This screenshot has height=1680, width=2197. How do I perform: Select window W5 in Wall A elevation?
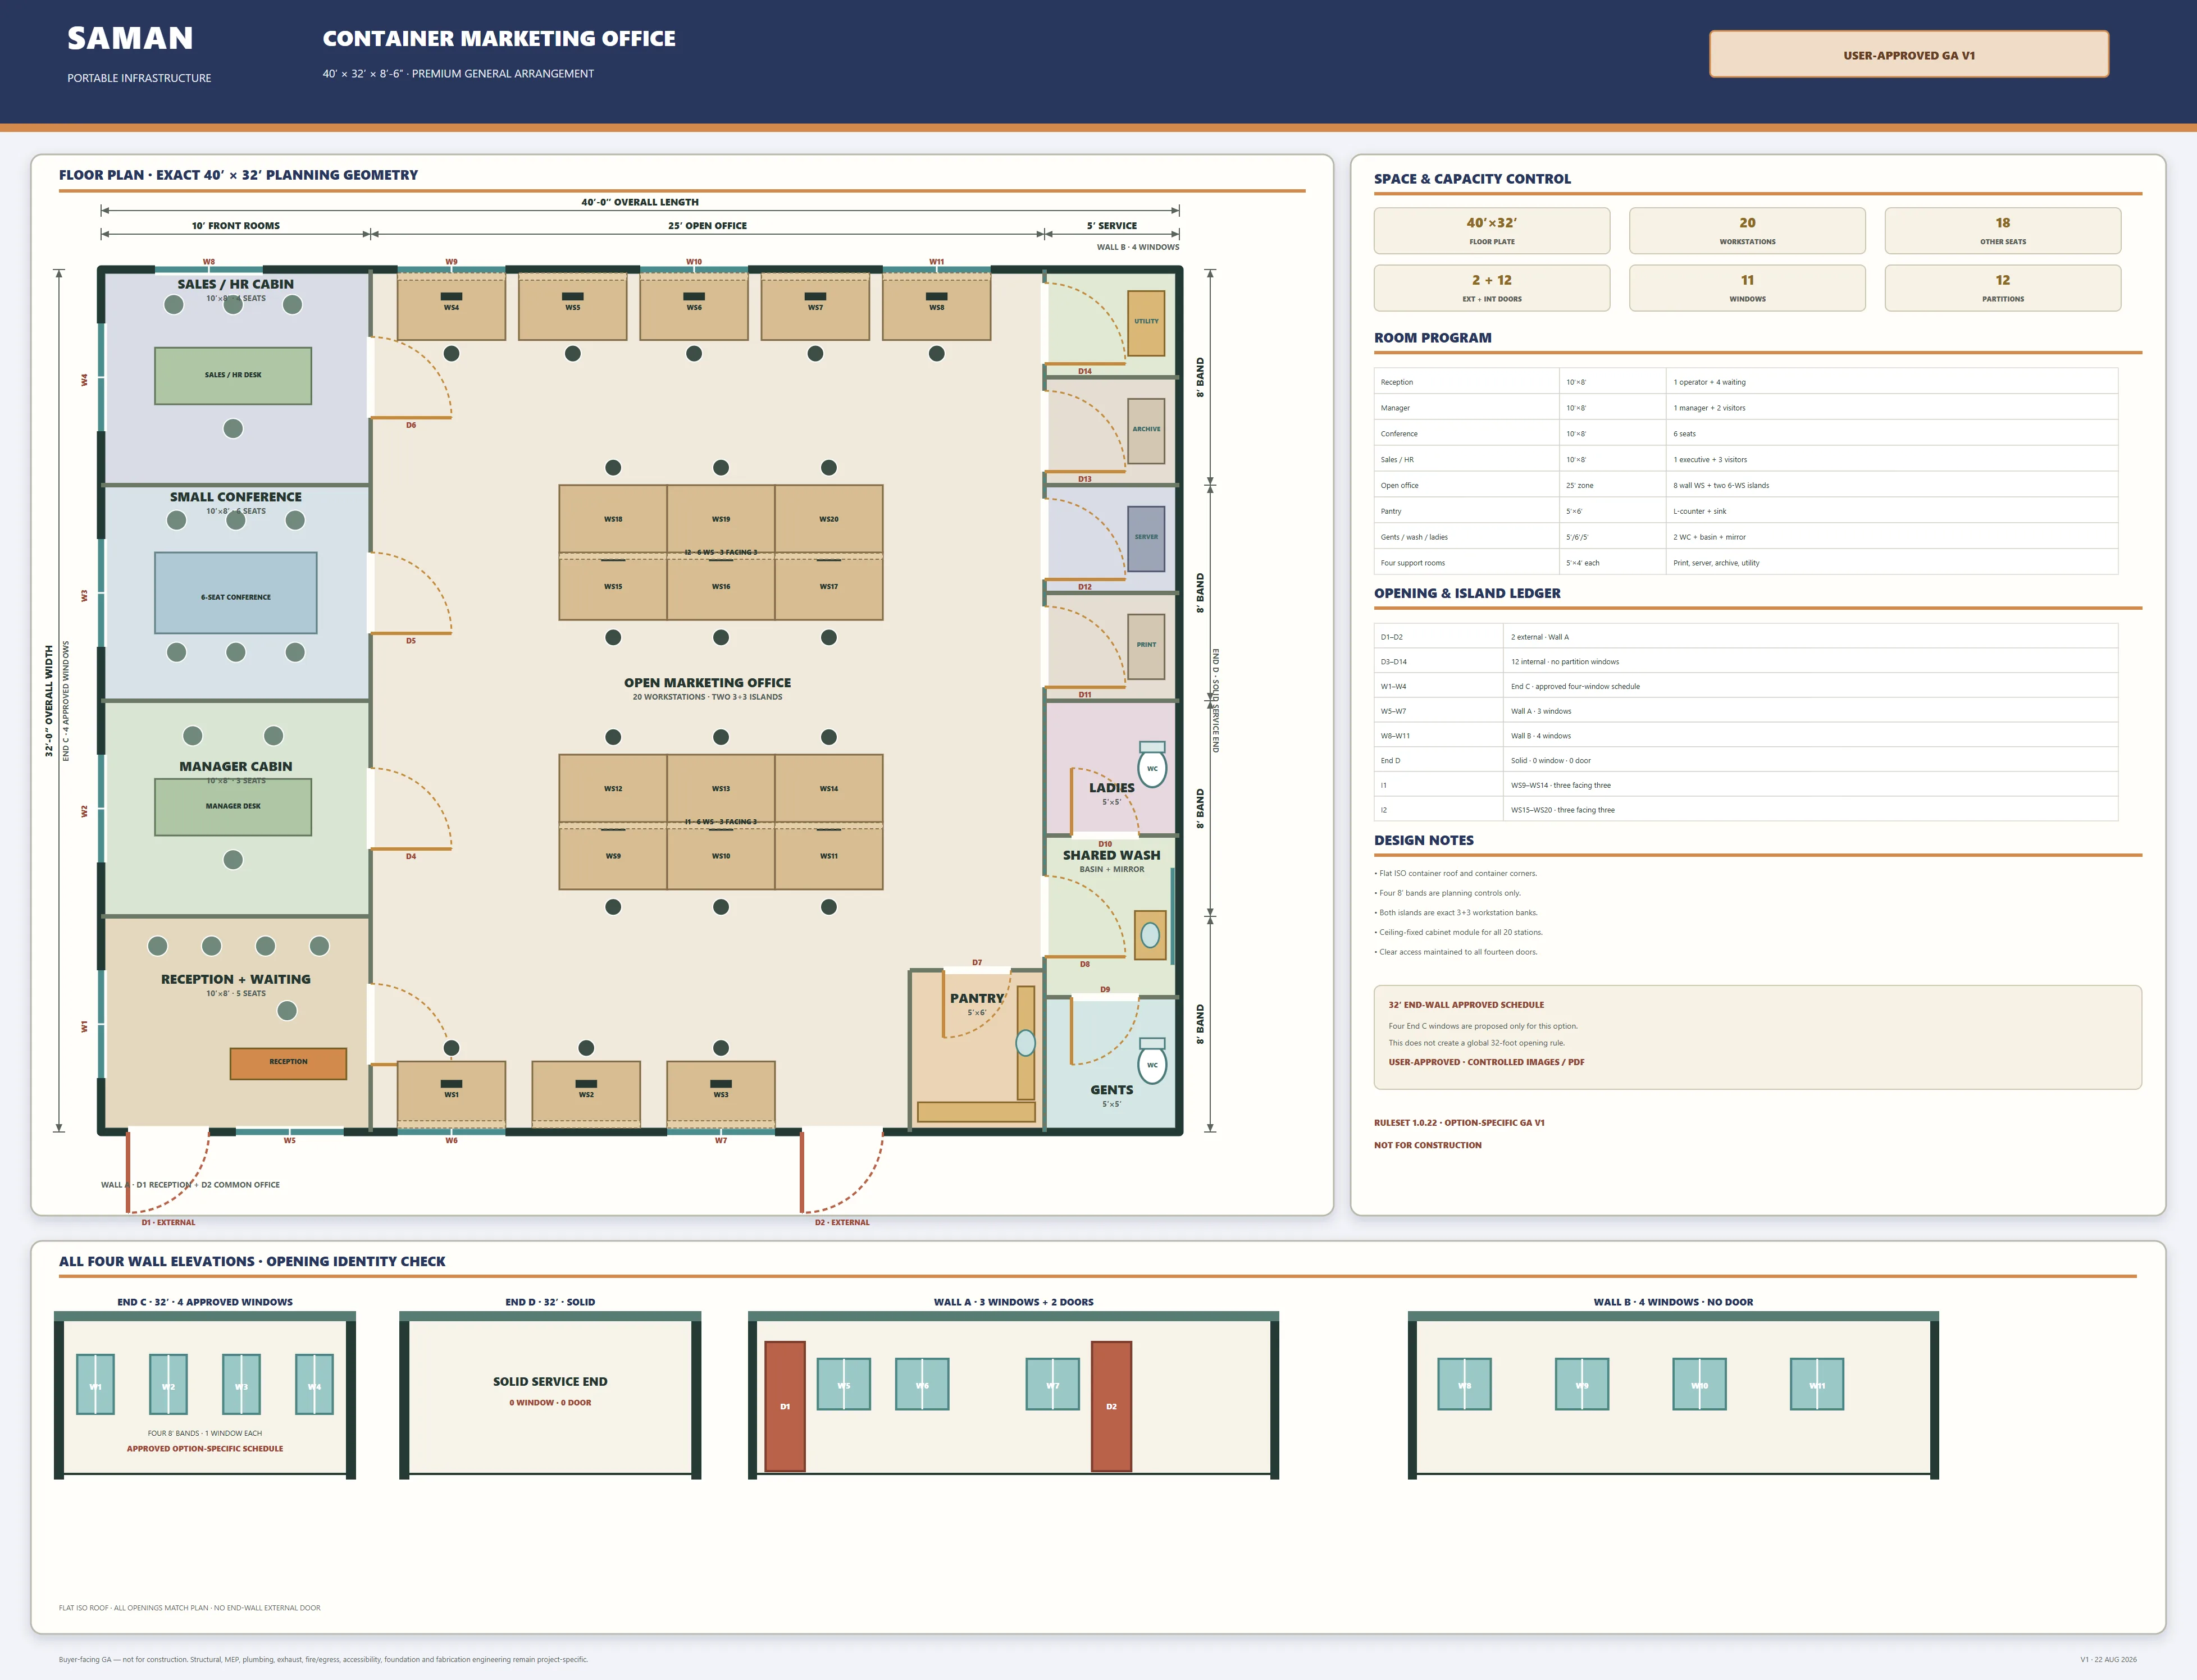(844, 1384)
